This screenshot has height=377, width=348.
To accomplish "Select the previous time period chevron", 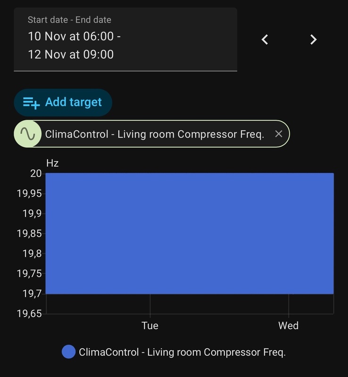I will point(265,40).
